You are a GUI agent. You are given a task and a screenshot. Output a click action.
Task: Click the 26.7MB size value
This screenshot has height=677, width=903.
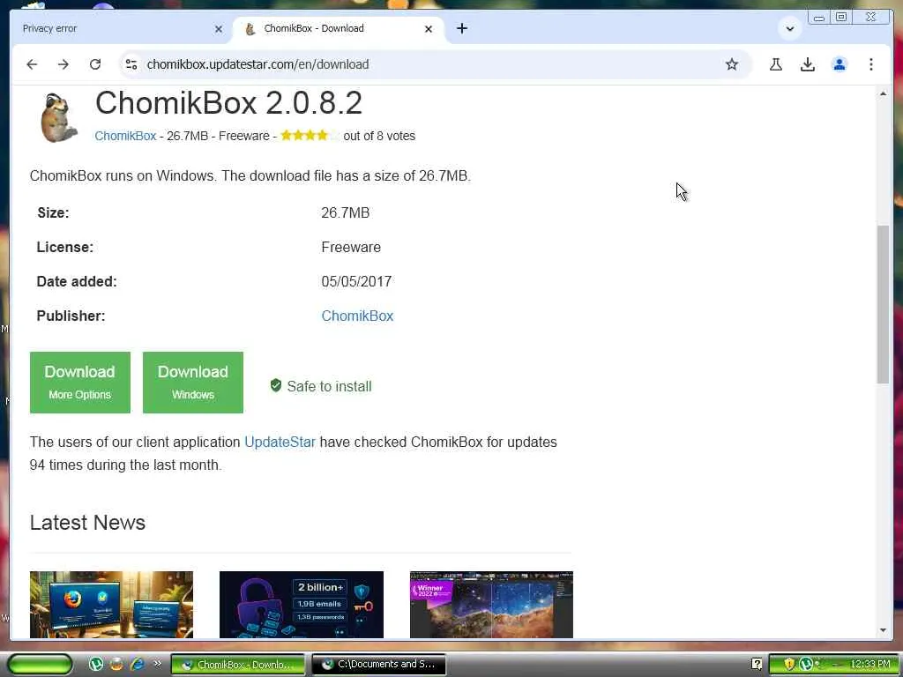tap(346, 213)
